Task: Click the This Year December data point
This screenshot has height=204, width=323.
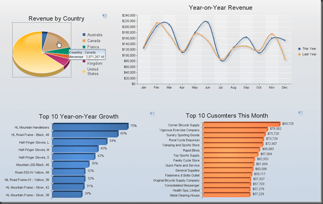Action: (x=285, y=40)
